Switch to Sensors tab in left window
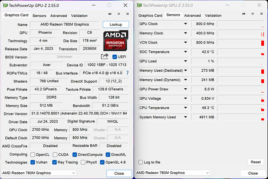This screenshot has height=179, width=268. 39,16
